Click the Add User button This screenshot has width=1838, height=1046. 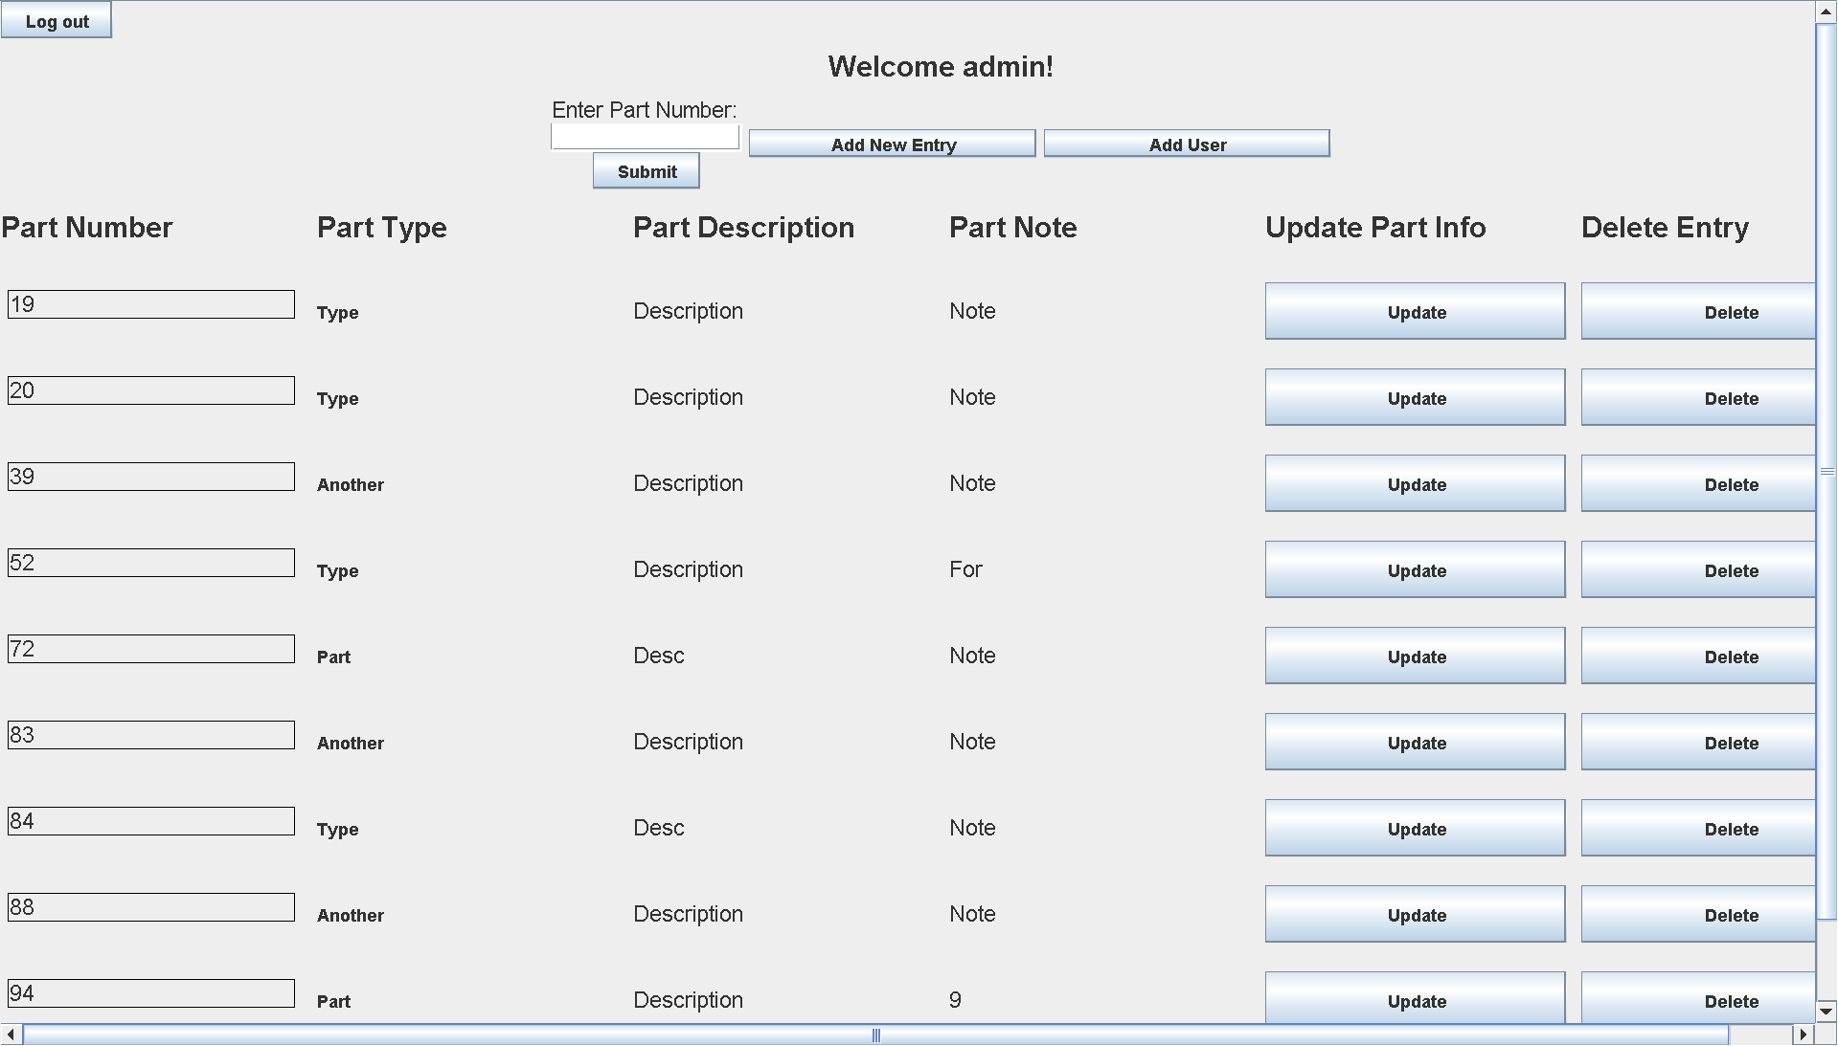pyautogui.click(x=1187, y=144)
